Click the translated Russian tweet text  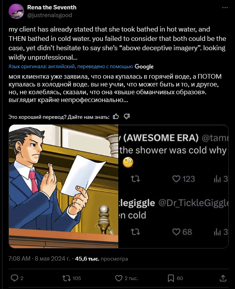pos(115,88)
